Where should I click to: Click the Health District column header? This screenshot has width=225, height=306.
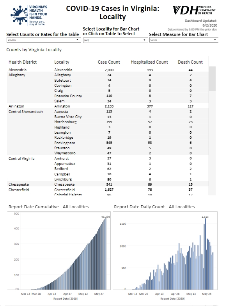point(23,62)
